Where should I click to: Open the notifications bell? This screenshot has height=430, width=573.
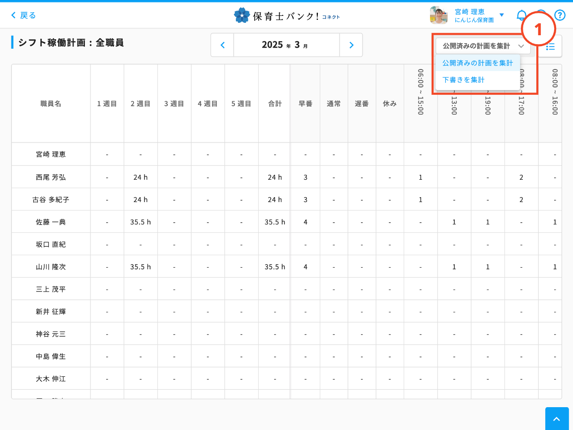coord(521,15)
